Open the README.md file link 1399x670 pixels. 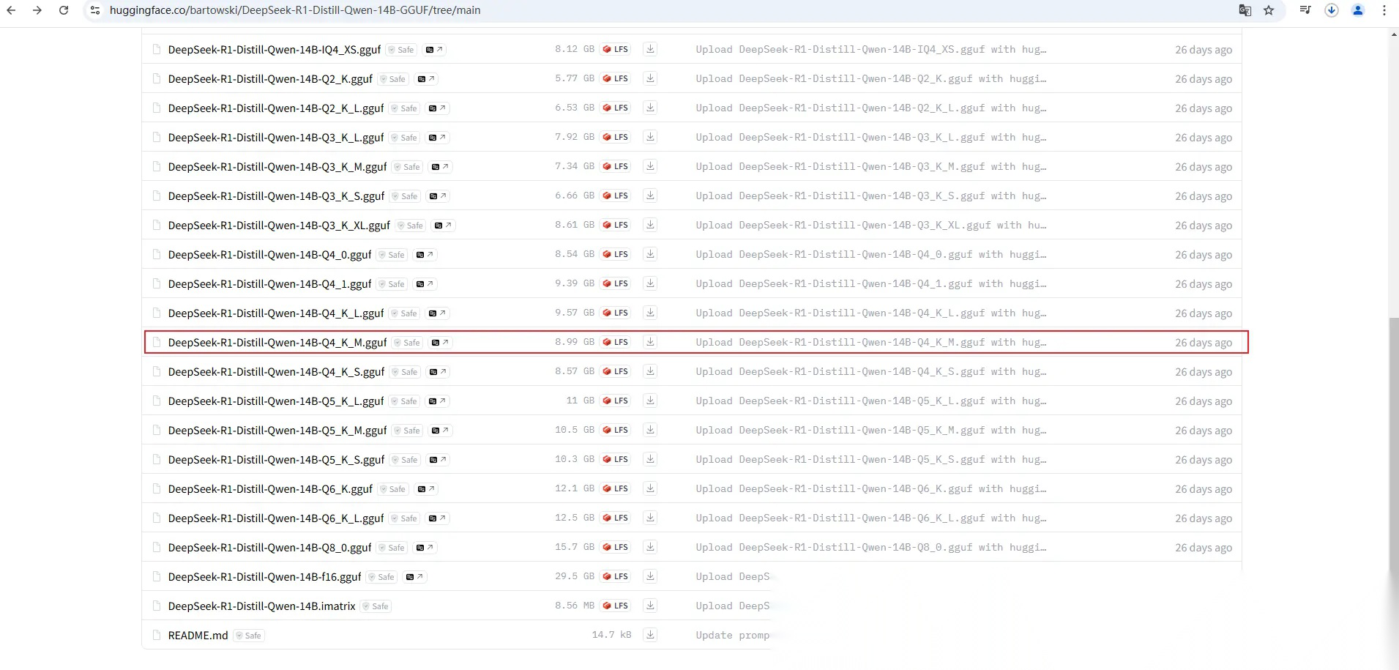pos(198,636)
